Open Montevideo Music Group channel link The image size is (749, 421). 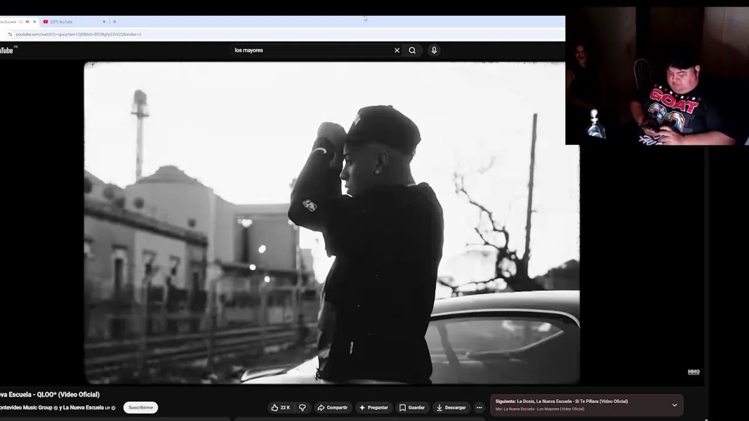[x=26, y=408]
